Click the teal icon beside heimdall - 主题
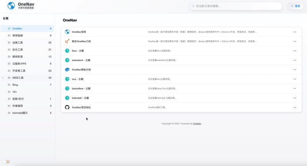 pos(67,98)
